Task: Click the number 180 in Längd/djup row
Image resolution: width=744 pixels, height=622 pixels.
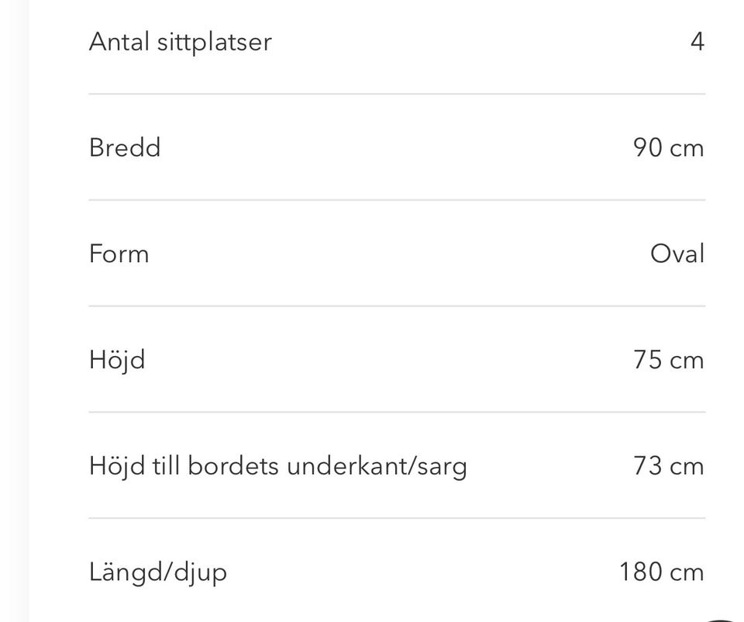Action: (x=640, y=572)
